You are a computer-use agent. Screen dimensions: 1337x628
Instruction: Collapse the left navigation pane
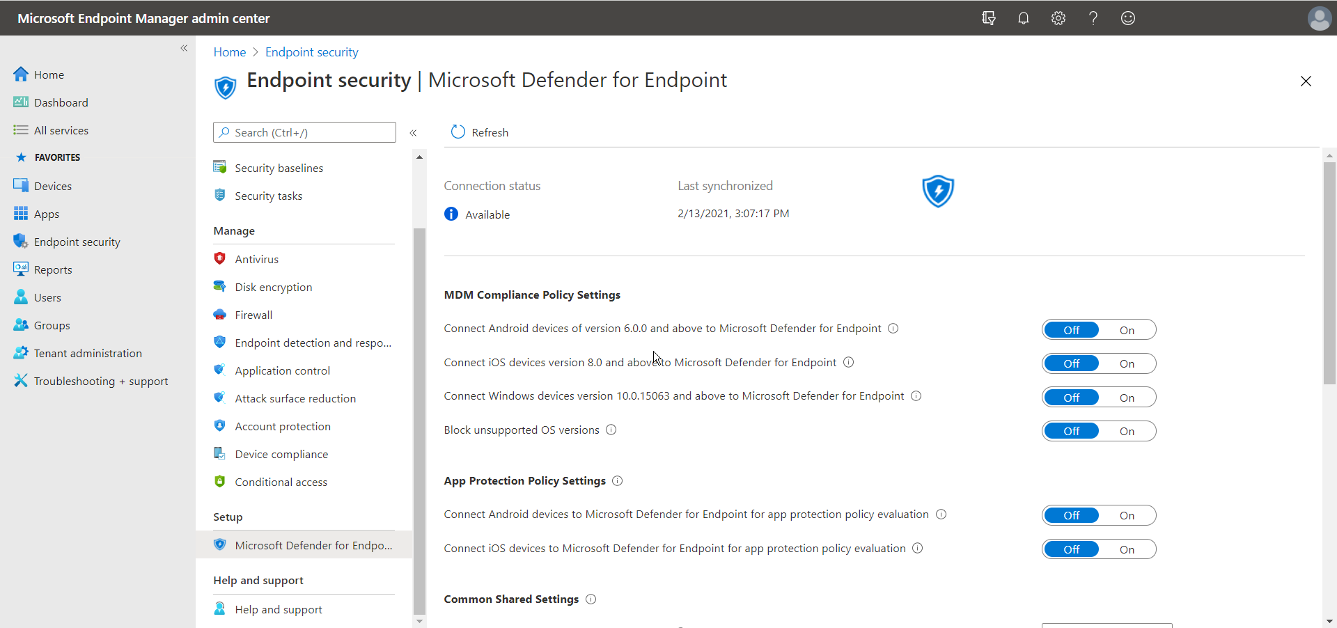(184, 48)
